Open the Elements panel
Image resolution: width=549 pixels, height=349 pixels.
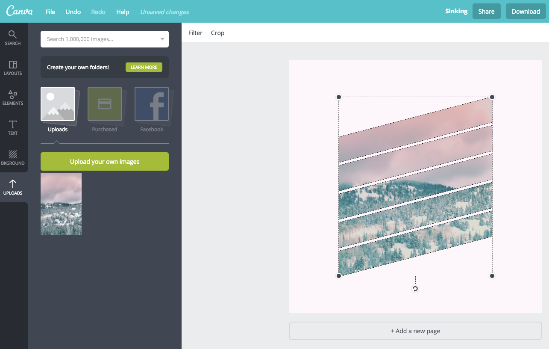pyautogui.click(x=13, y=97)
